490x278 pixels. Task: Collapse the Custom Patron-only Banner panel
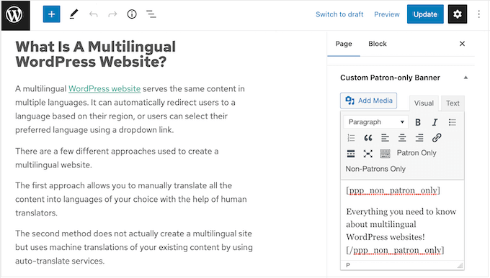[x=465, y=78]
